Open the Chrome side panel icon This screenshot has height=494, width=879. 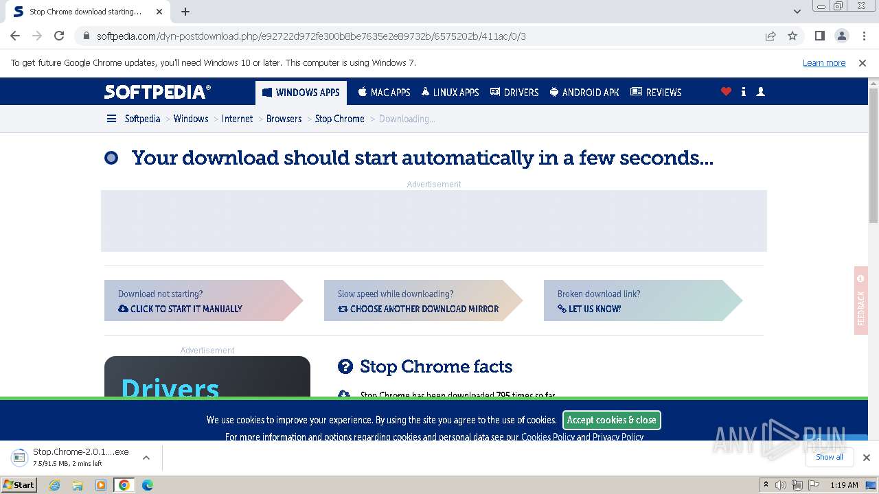point(820,36)
